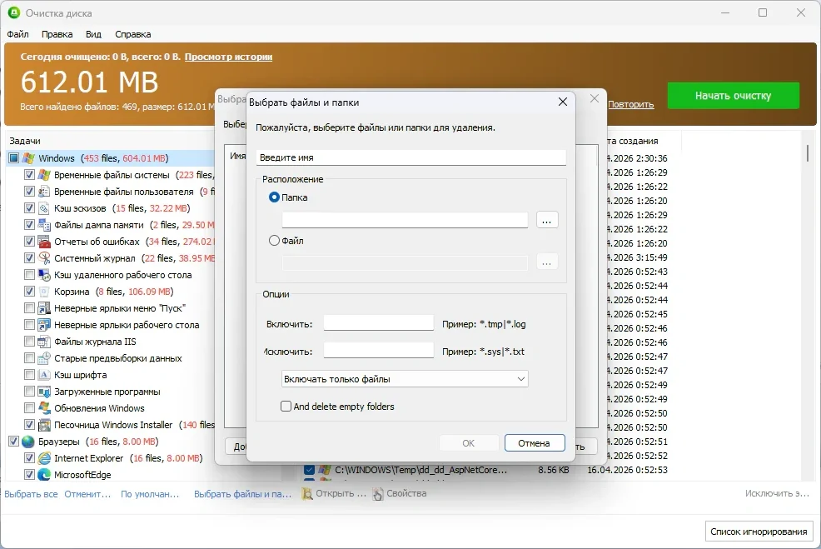The width and height of the screenshot is (821, 549).
Task: Click the Браузеры globe icon
Action: (x=28, y=442)
